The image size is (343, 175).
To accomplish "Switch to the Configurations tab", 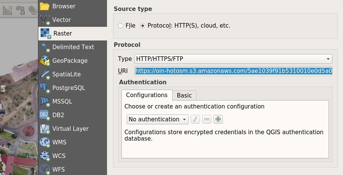I will point(147,95).
